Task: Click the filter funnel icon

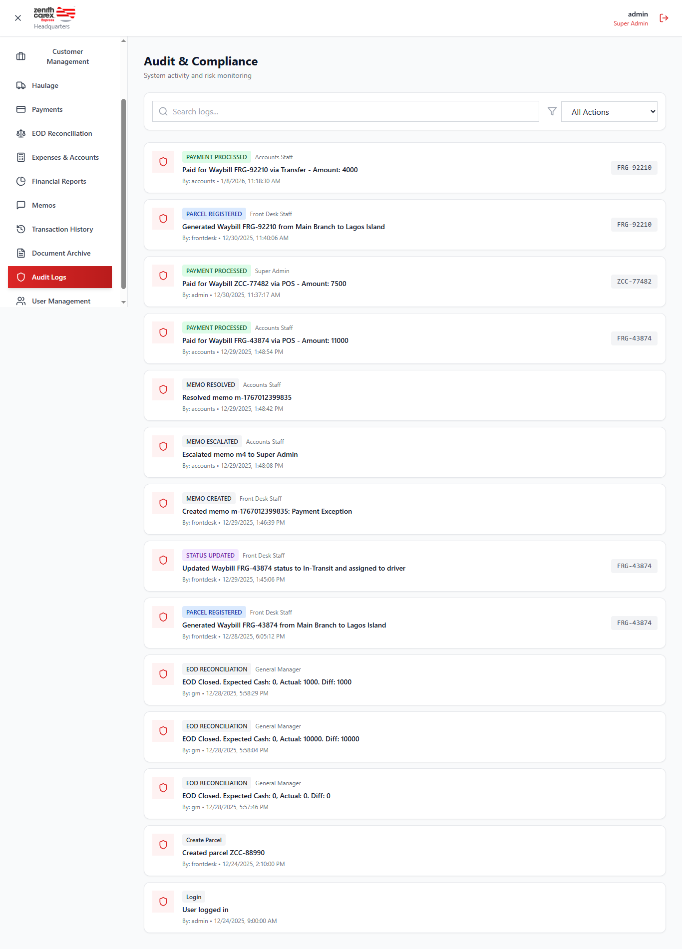Action: tap(552, 111)
